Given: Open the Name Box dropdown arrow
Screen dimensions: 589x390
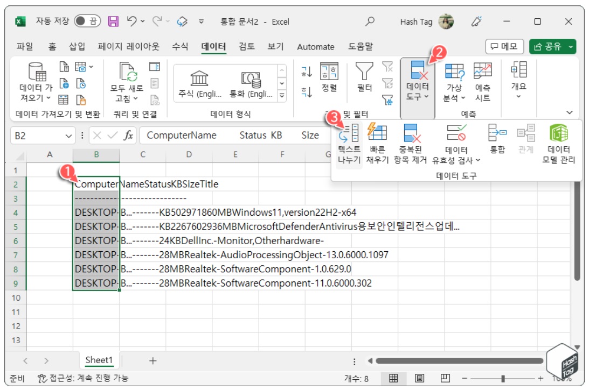Looking at the screenshot, I should [x=68, y=136].
